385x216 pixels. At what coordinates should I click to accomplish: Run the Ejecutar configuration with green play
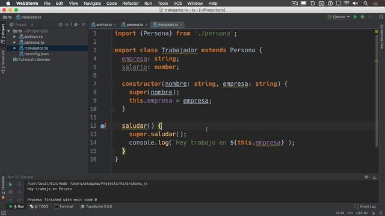click(x=355, y=17)
